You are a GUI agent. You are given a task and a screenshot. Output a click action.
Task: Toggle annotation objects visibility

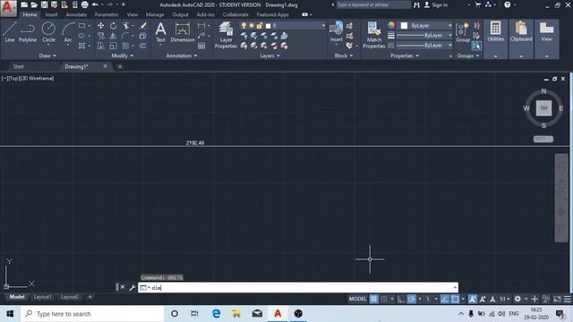point(472,299)
